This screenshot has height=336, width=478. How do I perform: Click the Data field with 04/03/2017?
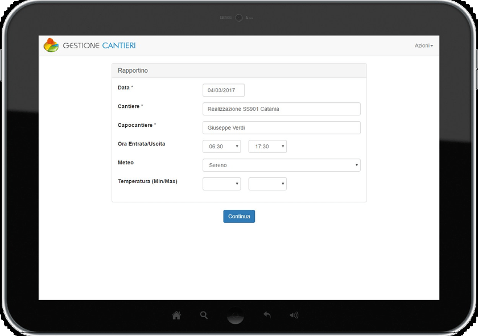[x=223, y=90]
